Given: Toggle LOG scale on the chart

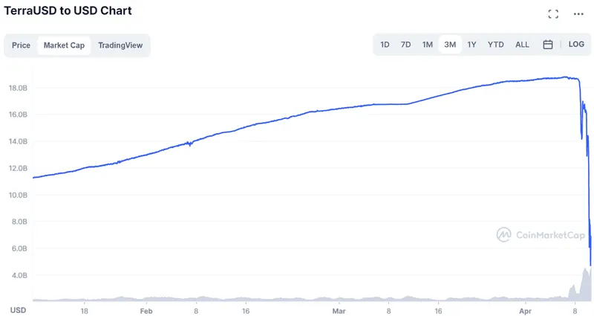Looking at the screenshot, I should [x=576, y=45].
